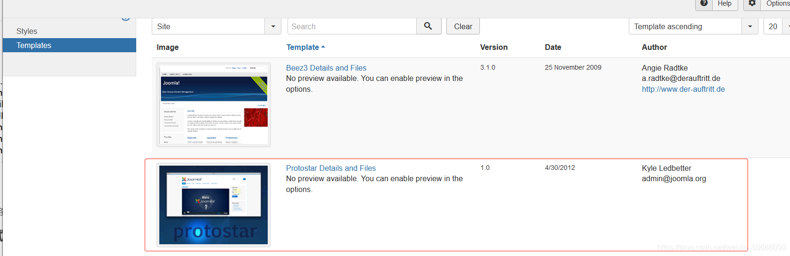The width and height of the screenshot is (790, 256).
Task: Select Protostar version 1.0 text
Action: (485, 168)
